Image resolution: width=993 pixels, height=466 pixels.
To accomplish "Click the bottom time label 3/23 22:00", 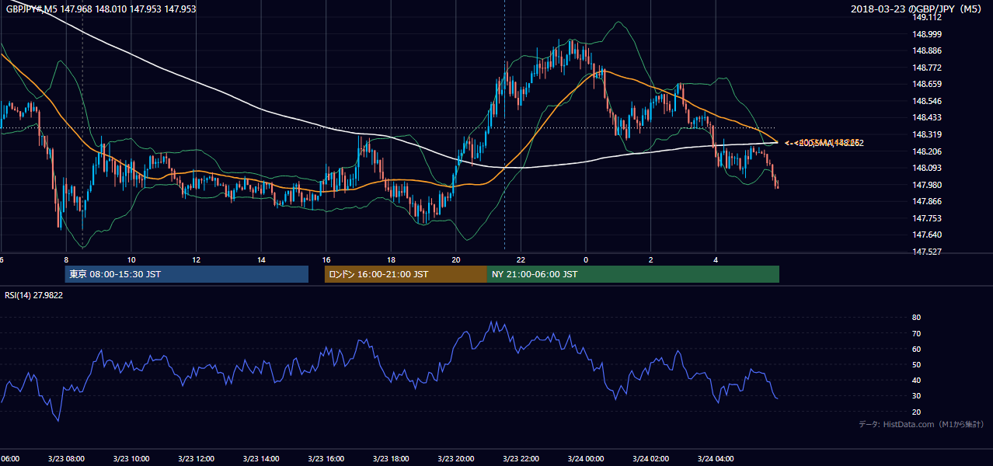I will pos(521,458).
